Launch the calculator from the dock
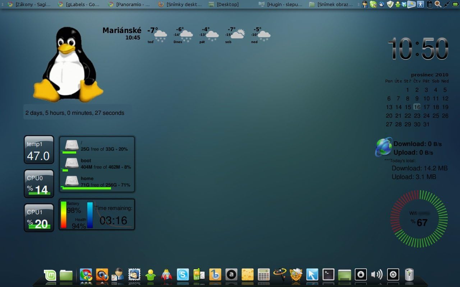This screenshot has width=460, height=287. click(264, 275)
